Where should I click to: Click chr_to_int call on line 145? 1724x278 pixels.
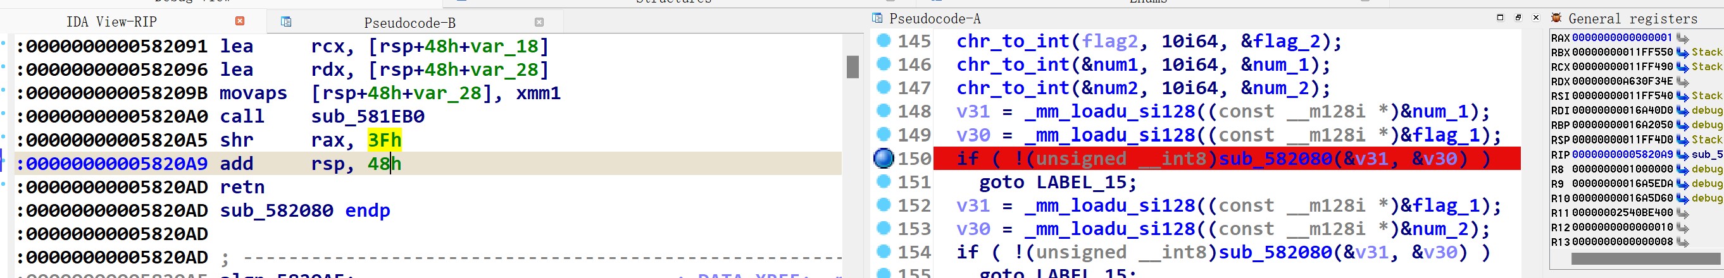tap(1013, 41)
